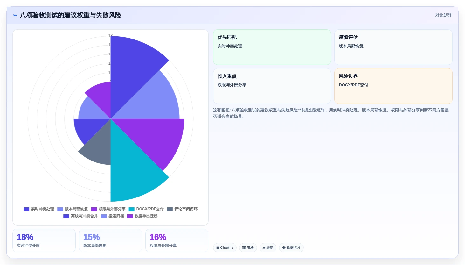
Task: Select the 投入重点 card
Action: click(272, 86)
